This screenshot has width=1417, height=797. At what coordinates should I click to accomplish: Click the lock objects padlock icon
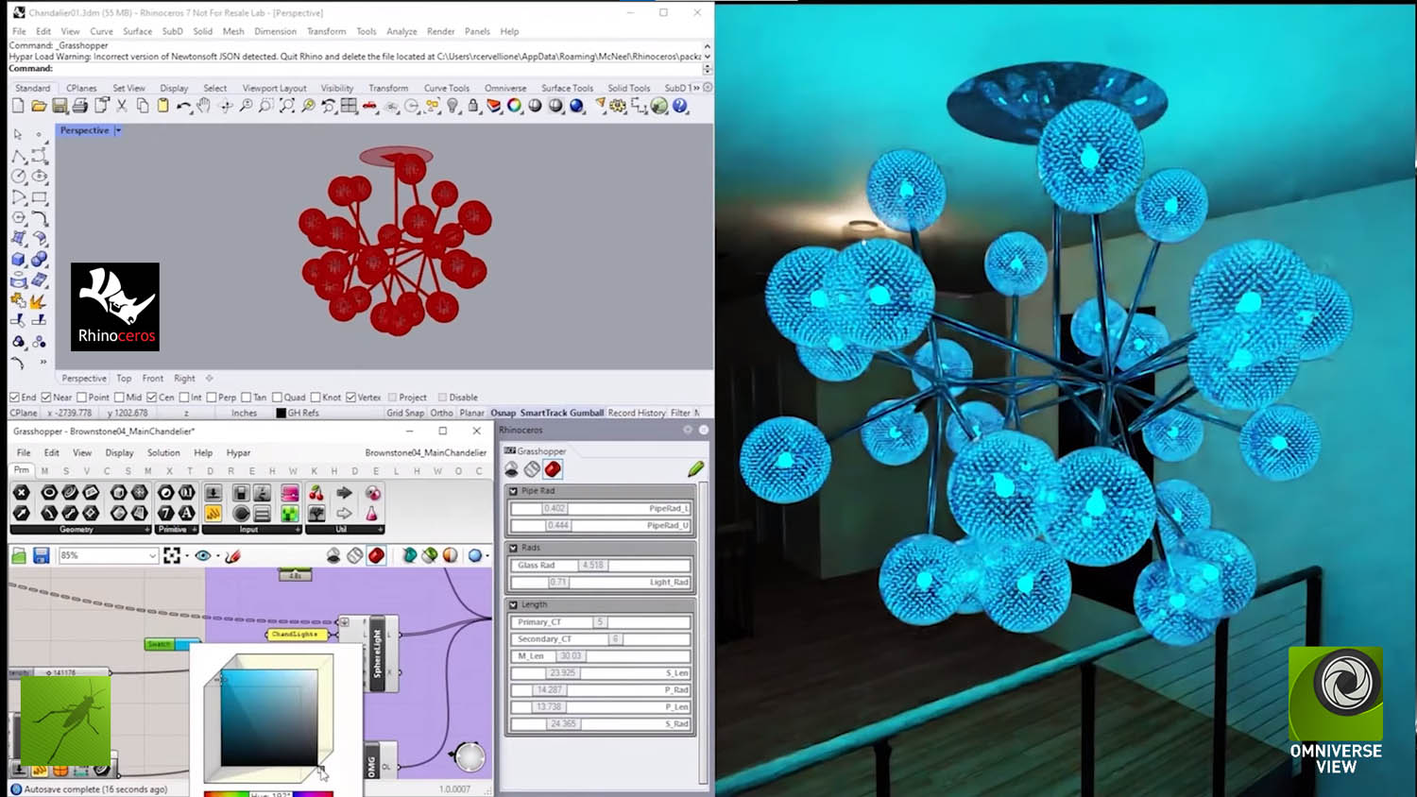pos(473,106)
